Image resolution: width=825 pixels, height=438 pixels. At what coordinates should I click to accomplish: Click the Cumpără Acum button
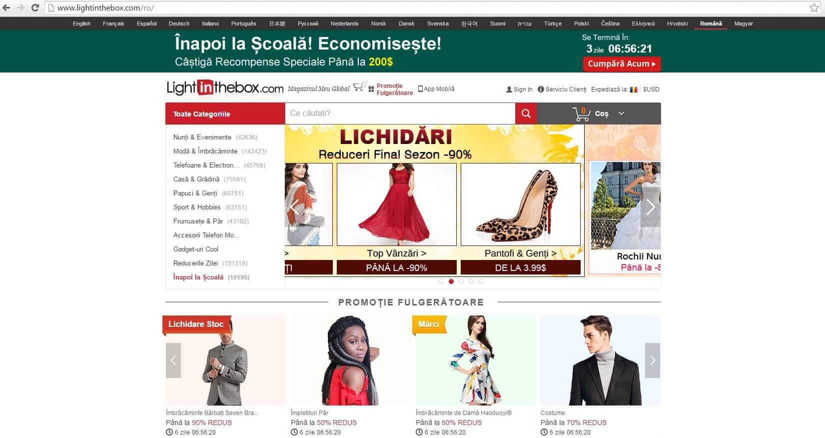622,64
